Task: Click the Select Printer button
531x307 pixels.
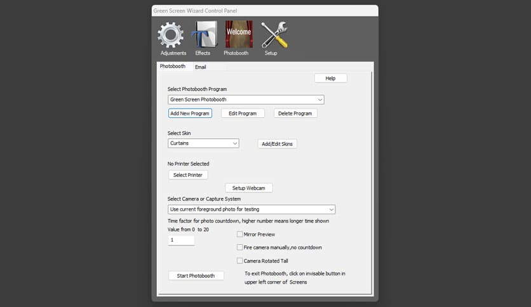Action: (188, 175)
